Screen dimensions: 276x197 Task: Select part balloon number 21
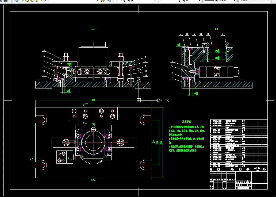[223, 35]
